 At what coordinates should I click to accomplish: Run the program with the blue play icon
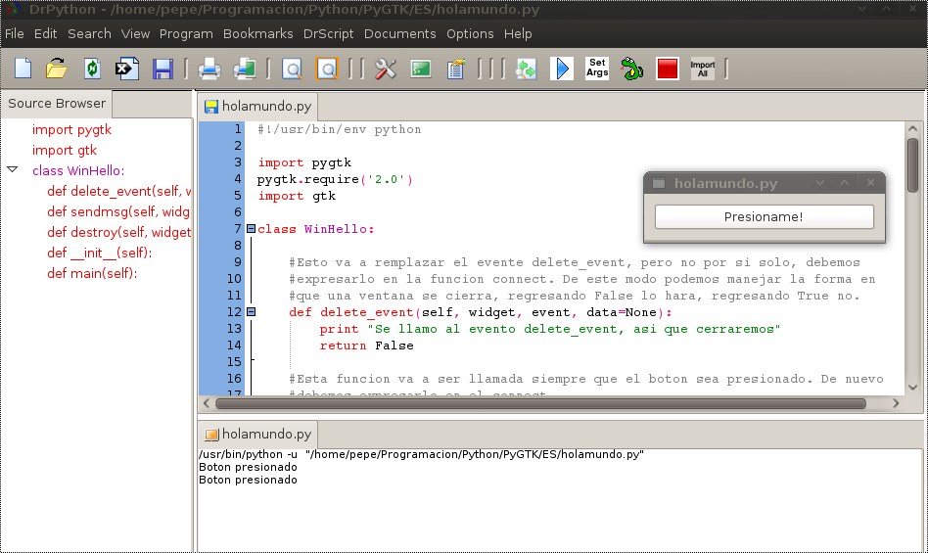pos(562,69)
